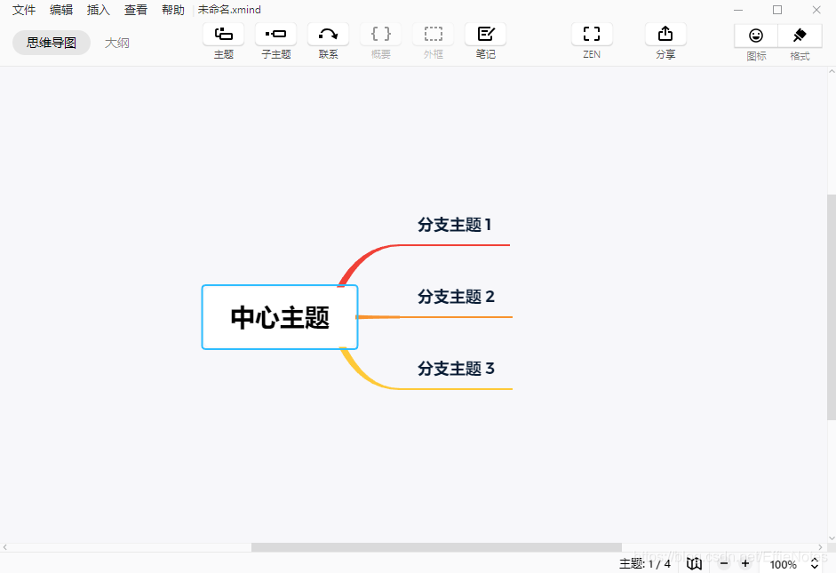
Task: Open the 分享 share icon
Action: (665, 35)
